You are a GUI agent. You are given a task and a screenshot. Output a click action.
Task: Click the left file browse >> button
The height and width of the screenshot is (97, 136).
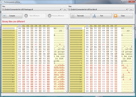(65, 9)
